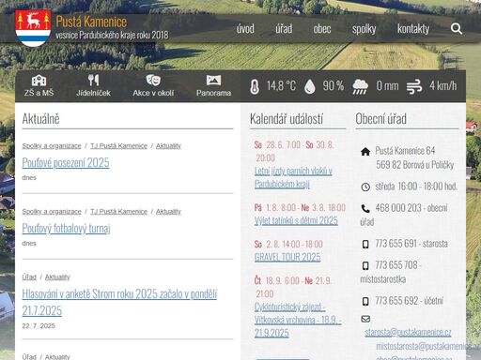Open the úřad menu item
Image resolution: width=481 pixels, height=360 pixels.
click(x=284, y=29)
